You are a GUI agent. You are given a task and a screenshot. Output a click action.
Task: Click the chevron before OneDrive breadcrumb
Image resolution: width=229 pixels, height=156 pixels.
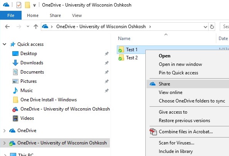click(52, 27)
